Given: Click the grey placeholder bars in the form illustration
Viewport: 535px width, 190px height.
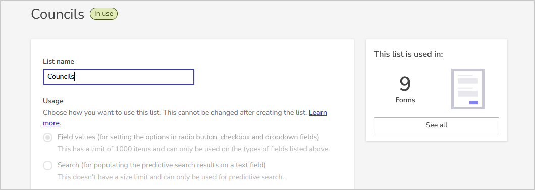Looking at the screenshot, I should (468, 86).
